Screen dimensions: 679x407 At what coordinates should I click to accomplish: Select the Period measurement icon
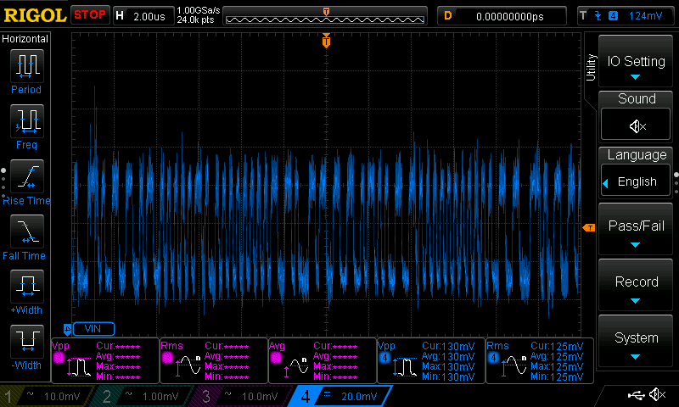[x=27, y=66]
